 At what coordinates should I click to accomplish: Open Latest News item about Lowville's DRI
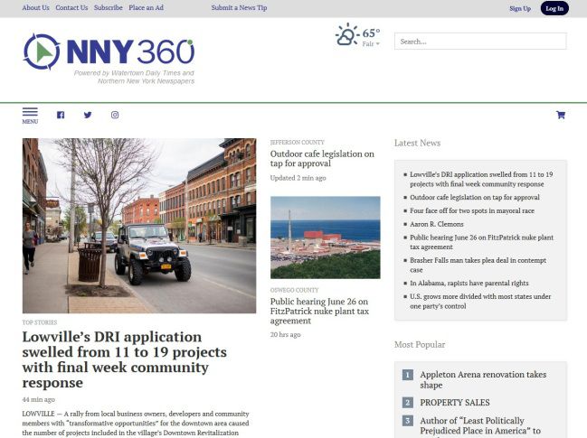[x=481, y=179]
